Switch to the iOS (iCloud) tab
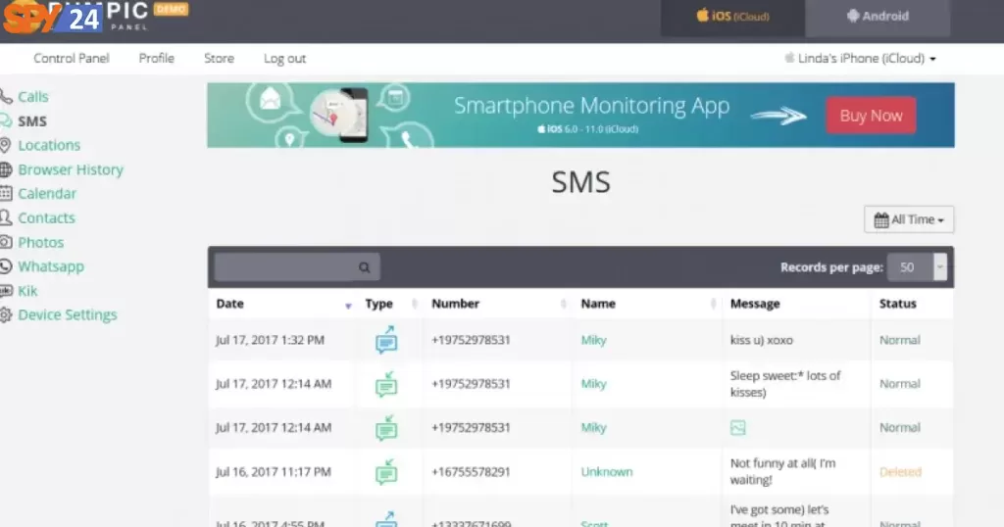Screen dimensions: 1004x527 (x=732, y=17)
